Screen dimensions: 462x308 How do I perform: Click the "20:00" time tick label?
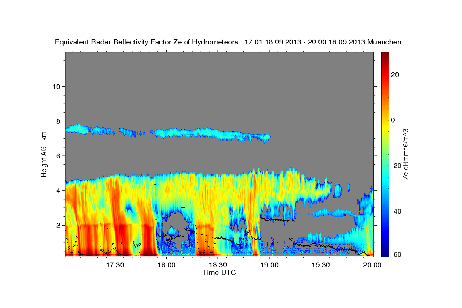(x=372, y=265)
